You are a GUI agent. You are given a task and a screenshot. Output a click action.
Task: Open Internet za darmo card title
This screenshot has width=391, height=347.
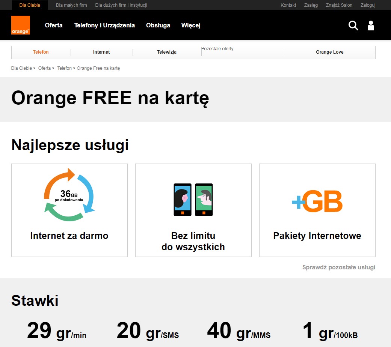[69, 236]
